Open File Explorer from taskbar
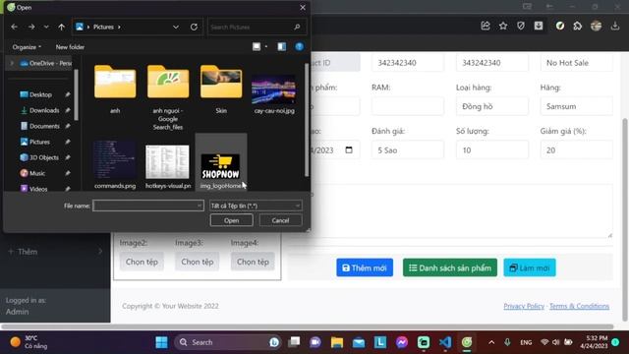Image resolution: width=629 pixels, height=354 pixels. [x=337, y=342]
